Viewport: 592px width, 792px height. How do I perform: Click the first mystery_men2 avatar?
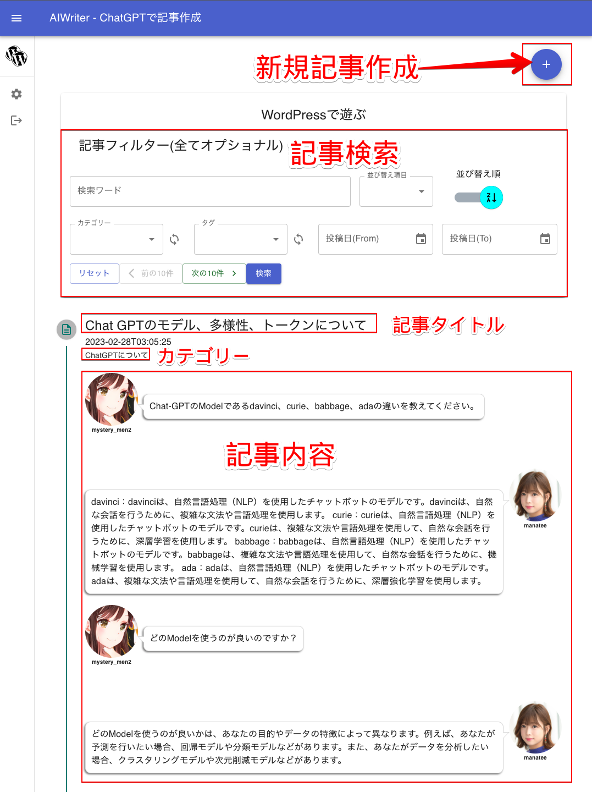[112, 399]
